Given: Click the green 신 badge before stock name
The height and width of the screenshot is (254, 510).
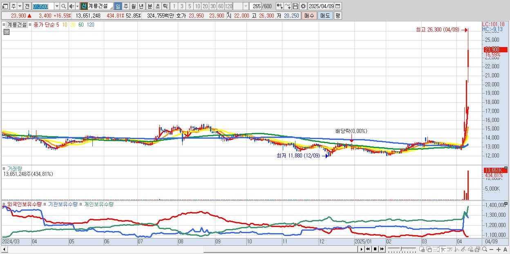Looking at the screenshot, I should pyautogui.click(x=84, y=6).
